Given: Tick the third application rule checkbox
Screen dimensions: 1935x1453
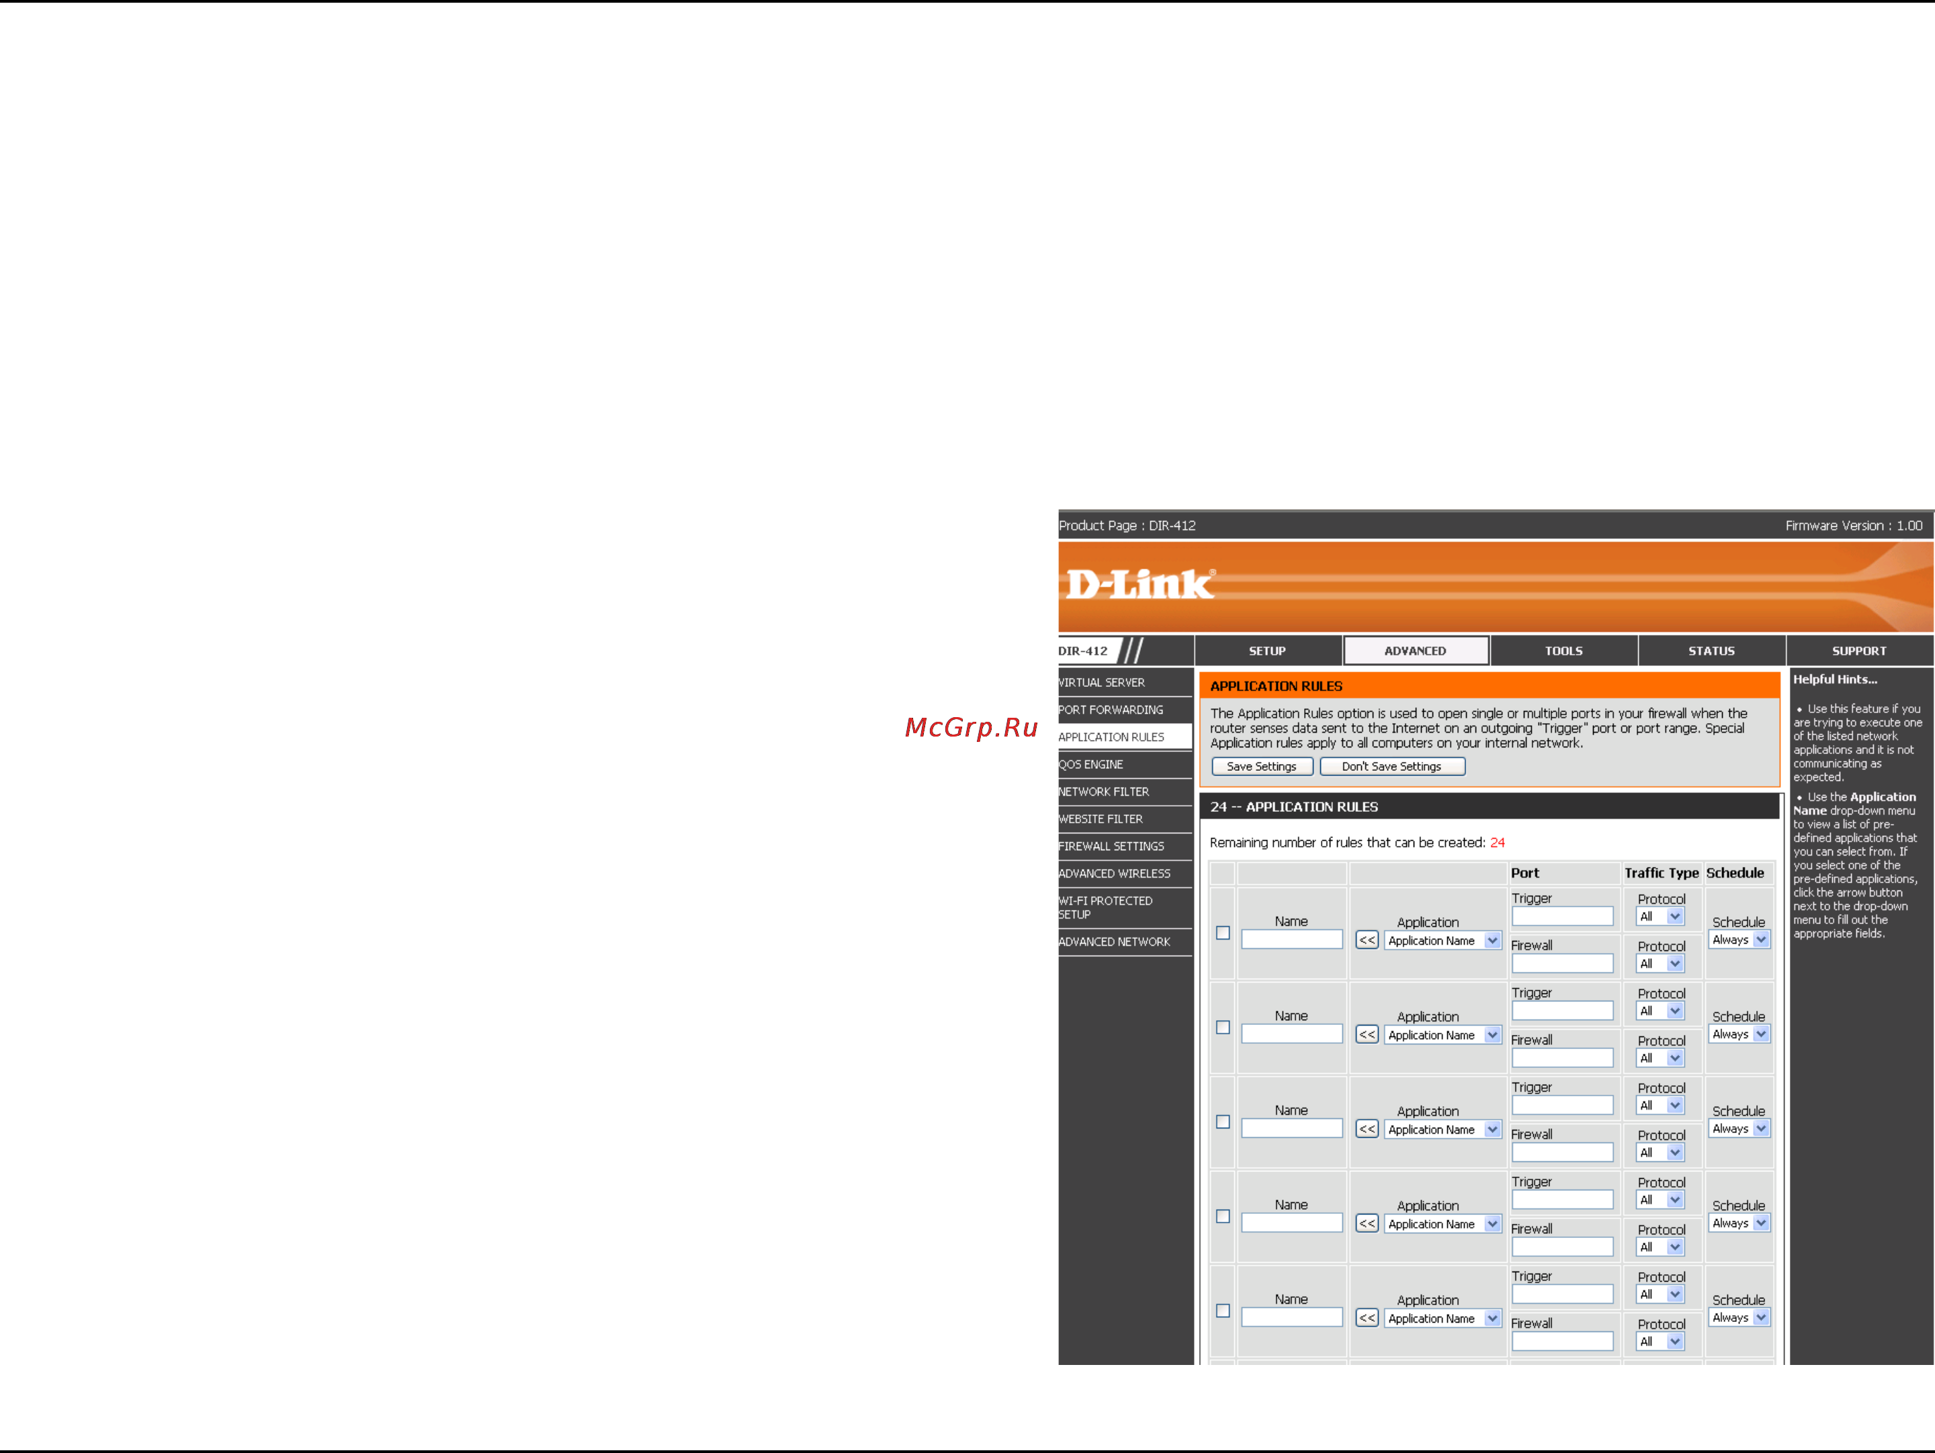Looking at the screenshot, I should [x=1223, y=1122].
